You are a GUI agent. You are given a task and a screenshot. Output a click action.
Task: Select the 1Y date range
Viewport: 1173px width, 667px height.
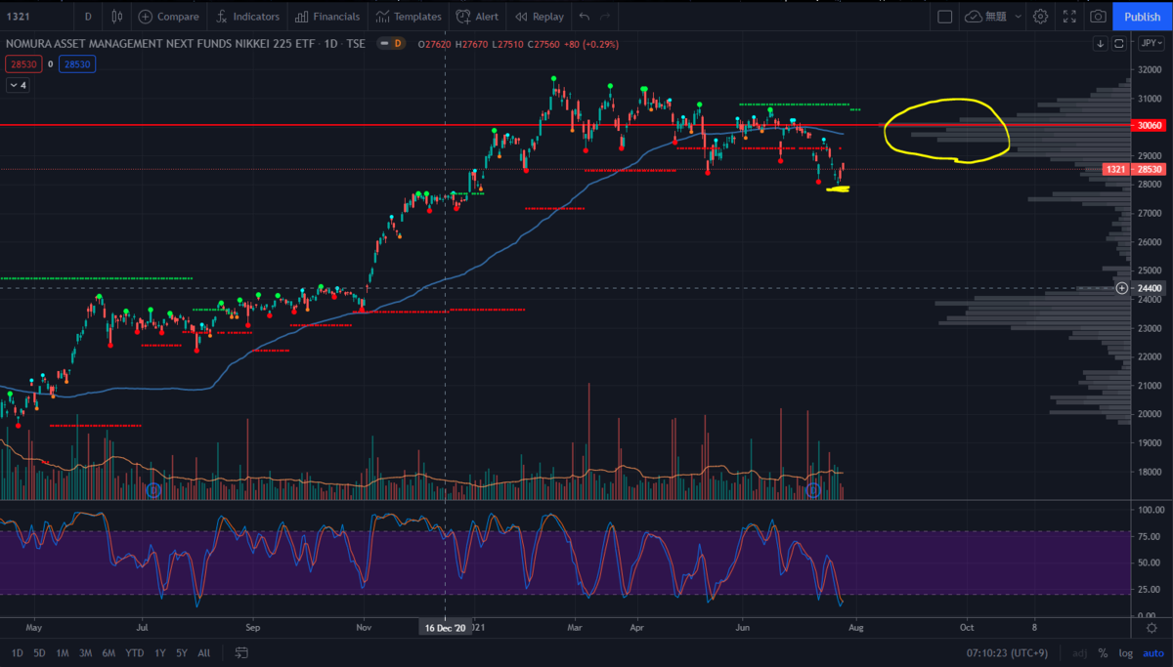click(x=159, y=652)
